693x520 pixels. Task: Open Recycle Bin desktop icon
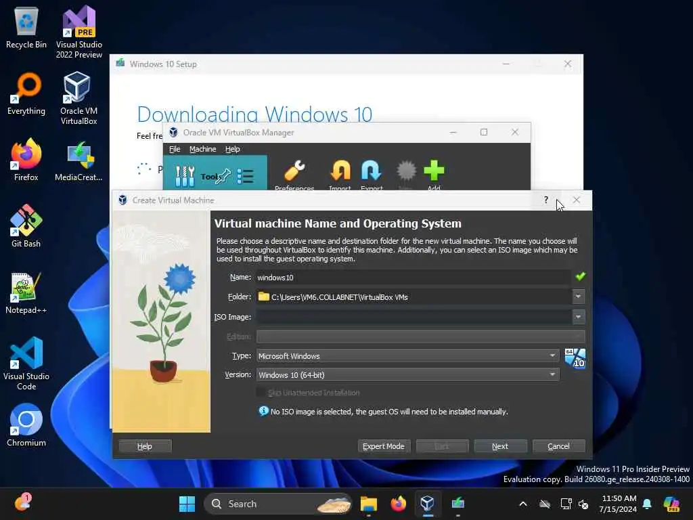point(26,27)
